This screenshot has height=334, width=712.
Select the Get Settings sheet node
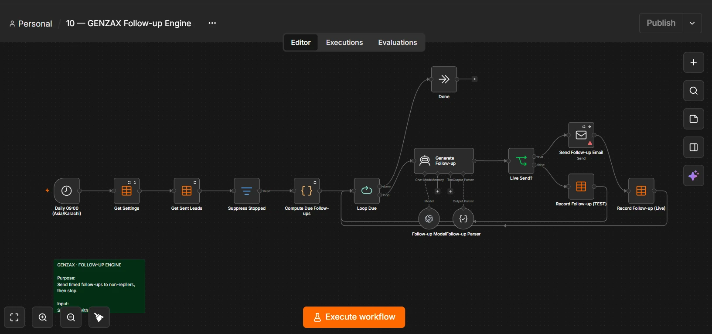[x=126, y=191]
